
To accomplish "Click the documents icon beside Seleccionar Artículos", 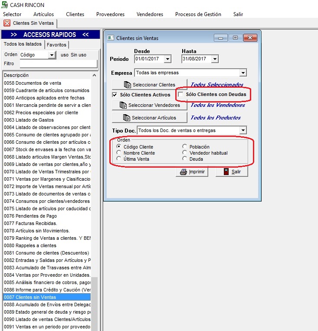I will pos(127,118).
